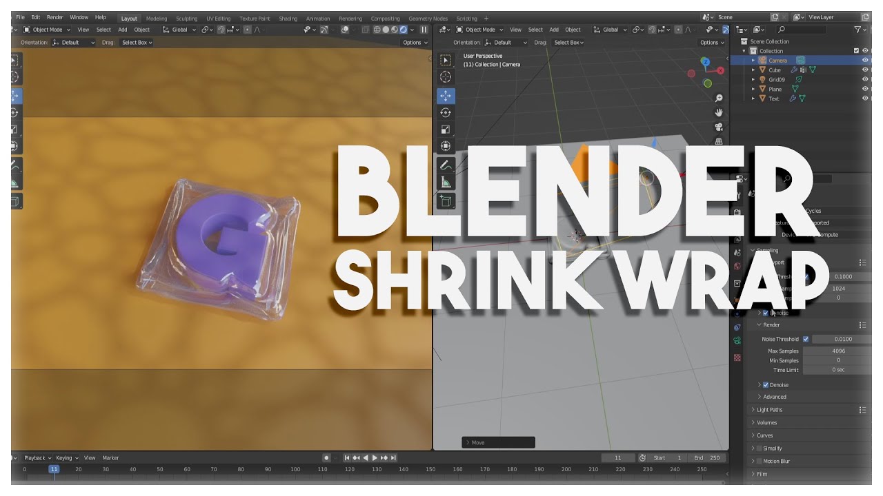
Task: Click the blue Z axis gizmo
Action: coord(705,61)
